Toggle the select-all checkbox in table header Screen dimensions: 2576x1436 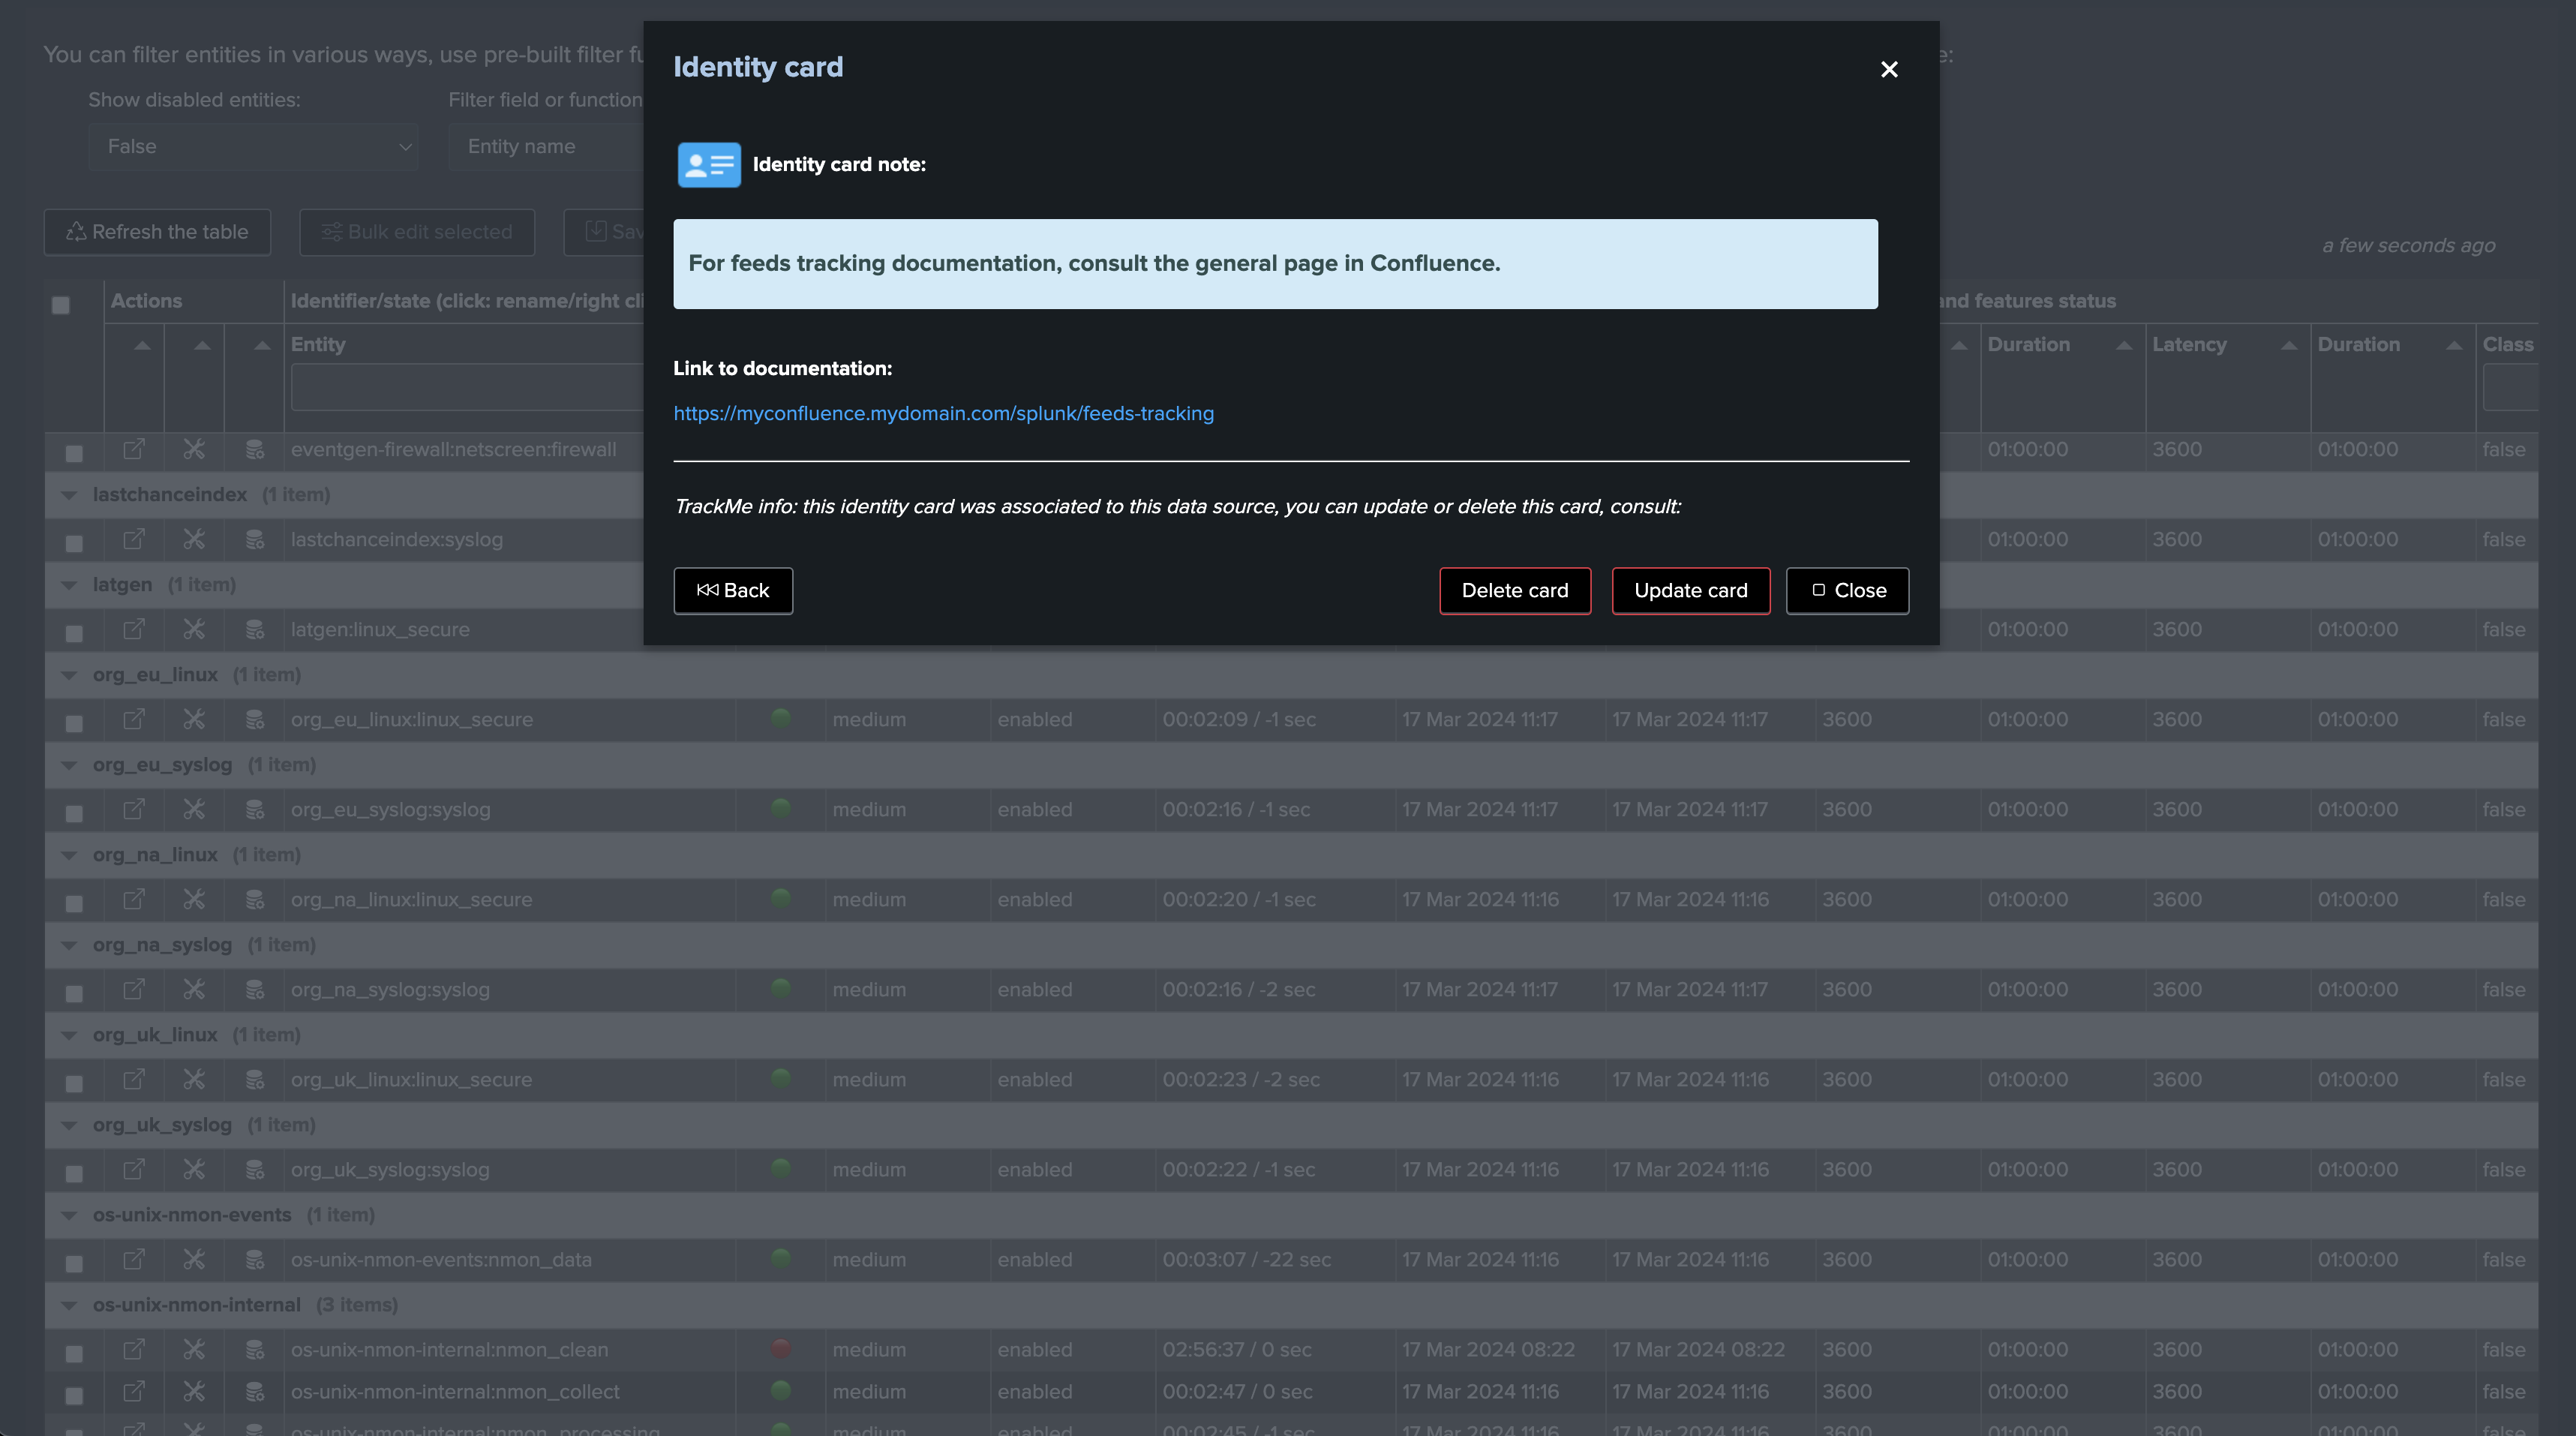[61, 305]
